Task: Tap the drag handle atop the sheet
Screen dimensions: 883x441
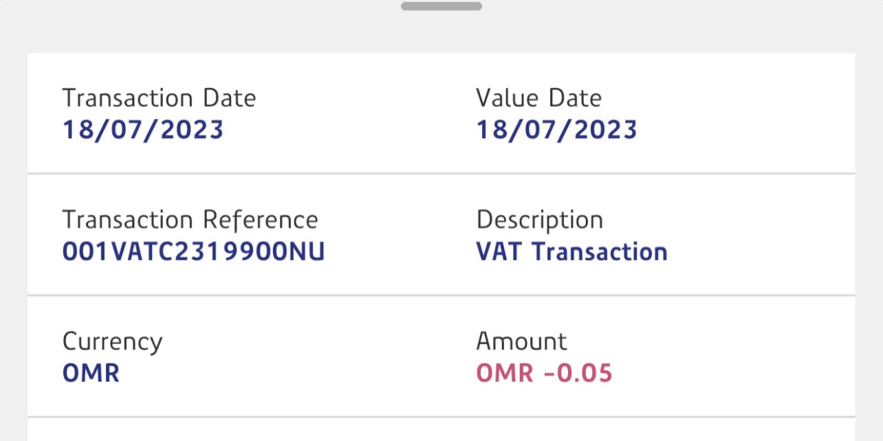Action: click(441, 6)
